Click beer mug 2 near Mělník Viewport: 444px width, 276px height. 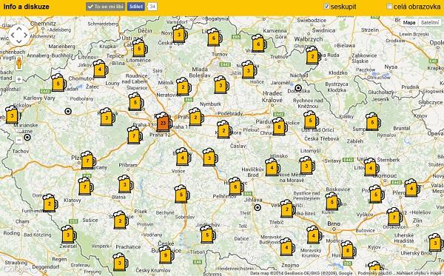coord(184,87)
